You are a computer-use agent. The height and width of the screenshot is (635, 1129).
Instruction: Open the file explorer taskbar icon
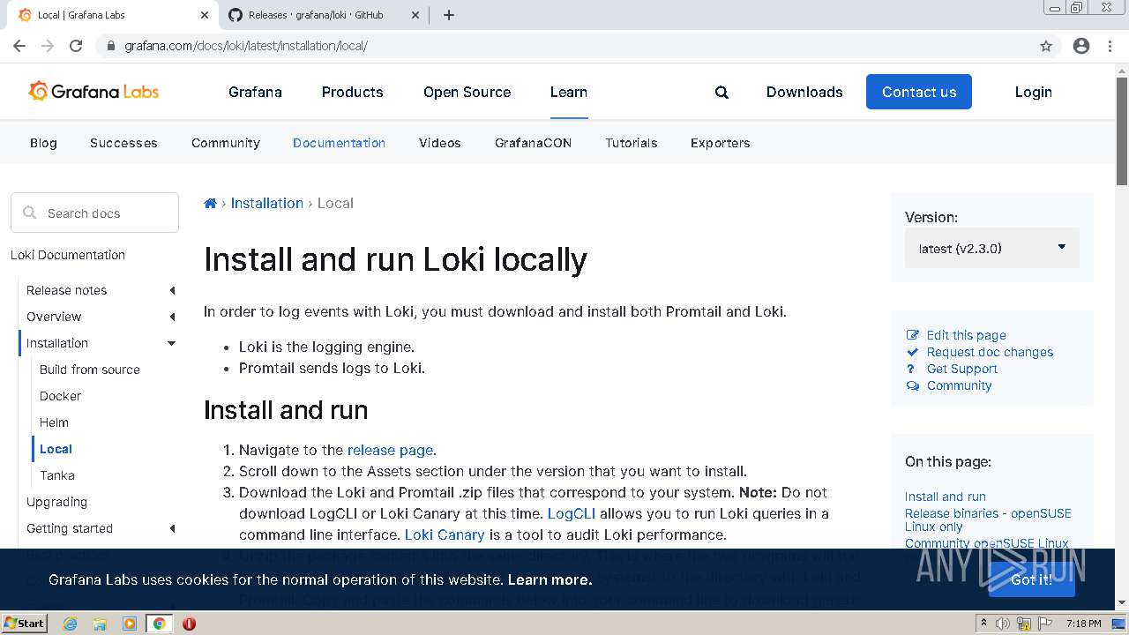pyautogui.click(x=100, y=624)
